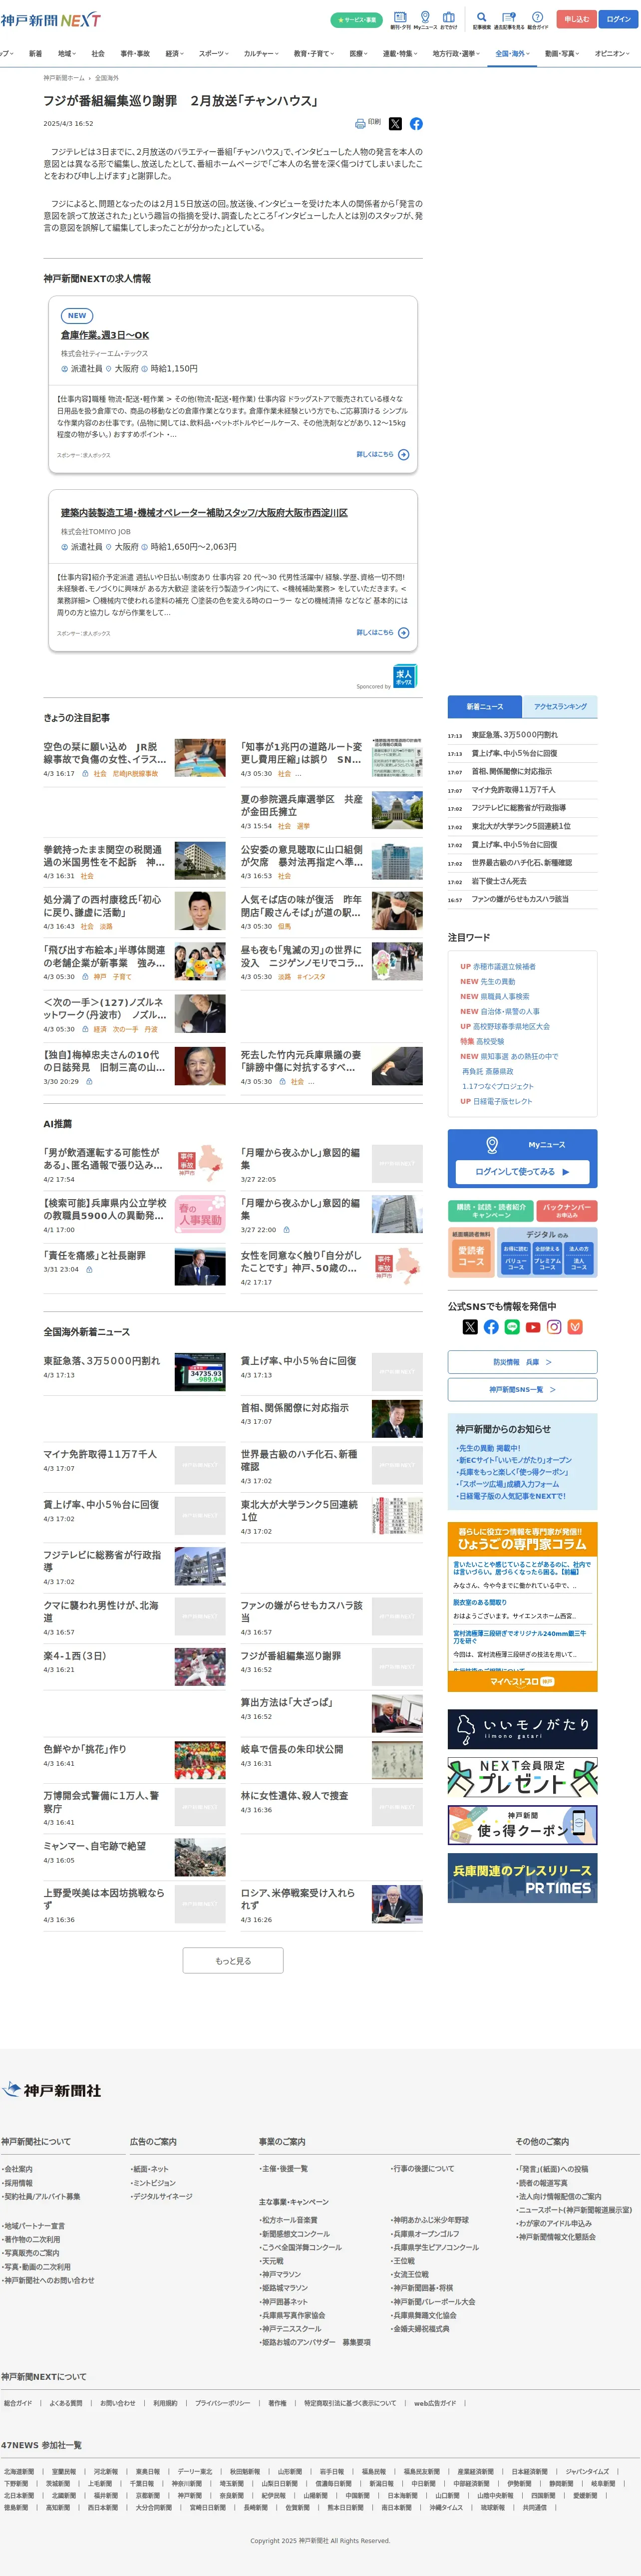Open the 動画・写真 navigation item
Screen dimensions: 641x2576
point(563,54)
